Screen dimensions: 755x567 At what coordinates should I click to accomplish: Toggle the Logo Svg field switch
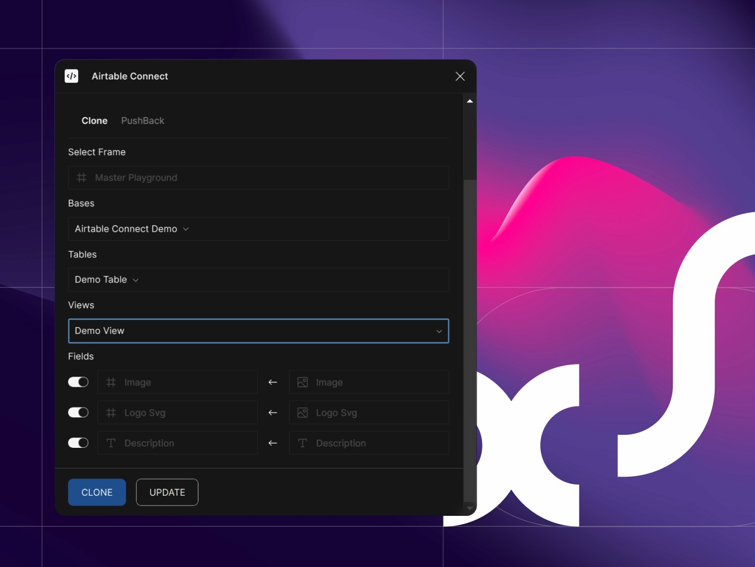[78, 412]
